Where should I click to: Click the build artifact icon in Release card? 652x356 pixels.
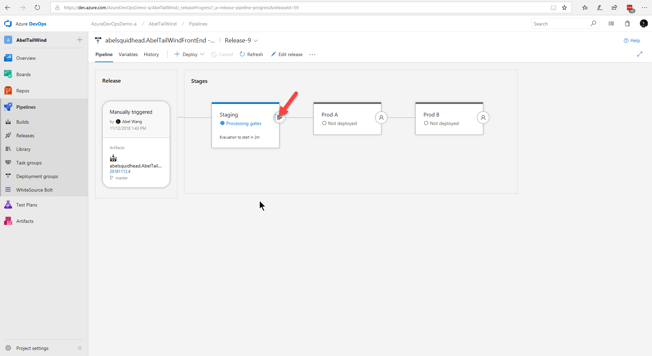tap(113, 158)
